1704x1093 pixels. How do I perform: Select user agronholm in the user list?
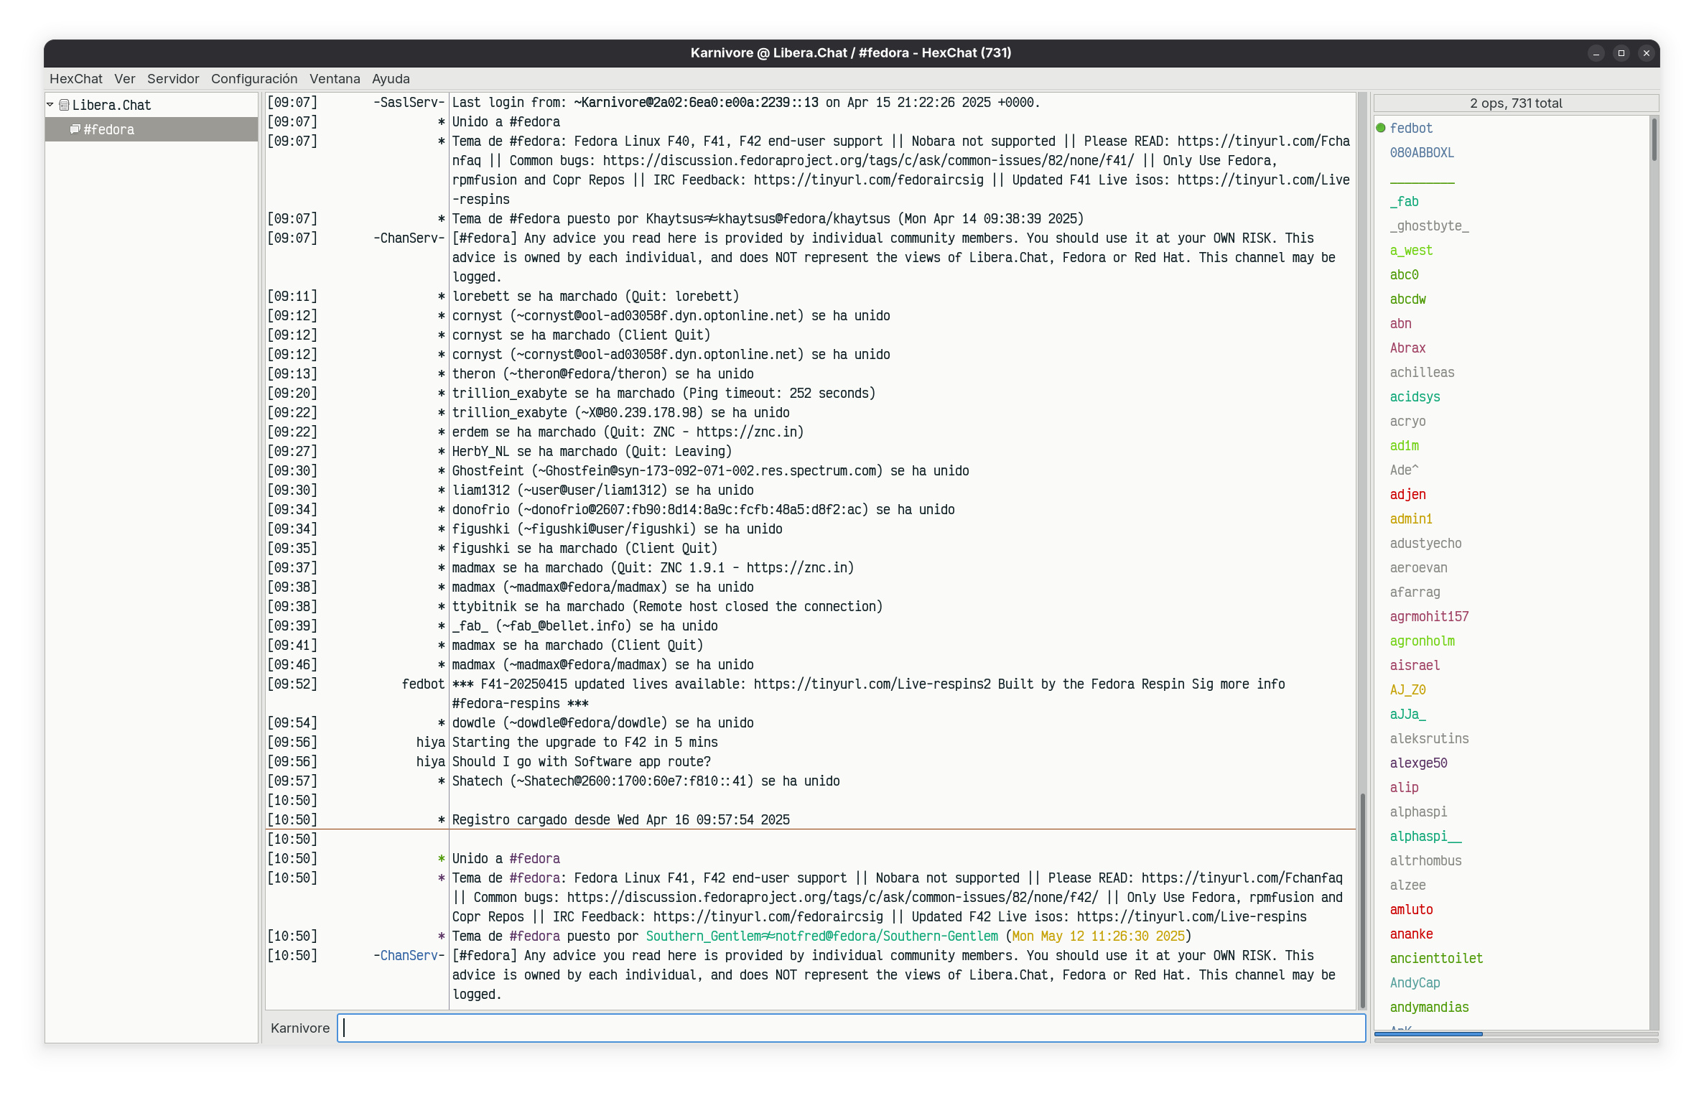(1422, 641)
